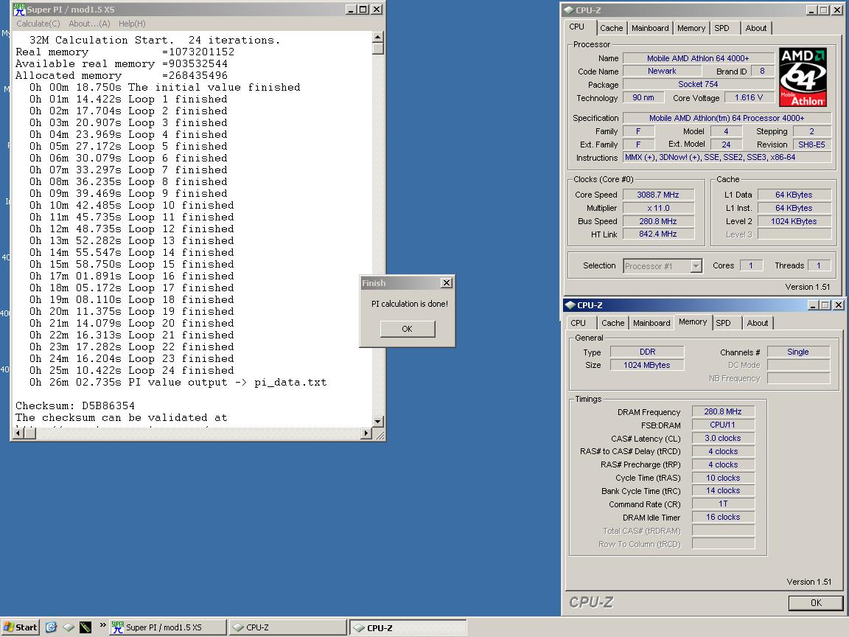Open the Help menu in Super PI
This screenshot has width=849, height=637.
click(132, 24)
